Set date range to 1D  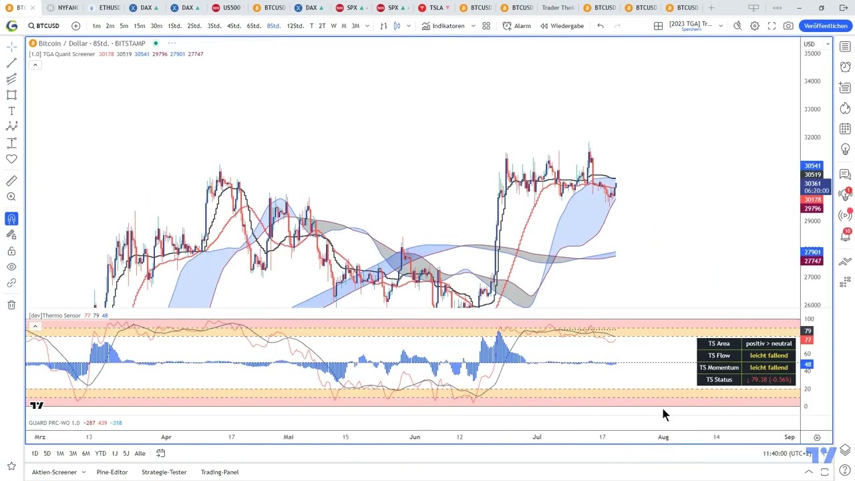click(35, 454)
